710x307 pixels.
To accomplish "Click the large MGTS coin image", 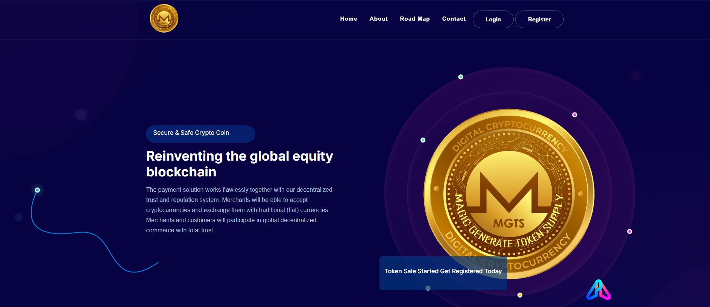I will [x=509, y=194].
